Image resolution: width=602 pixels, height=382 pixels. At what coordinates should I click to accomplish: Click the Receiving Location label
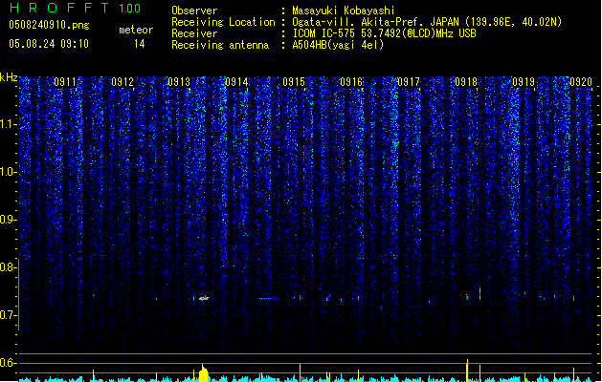pos(223,22)
